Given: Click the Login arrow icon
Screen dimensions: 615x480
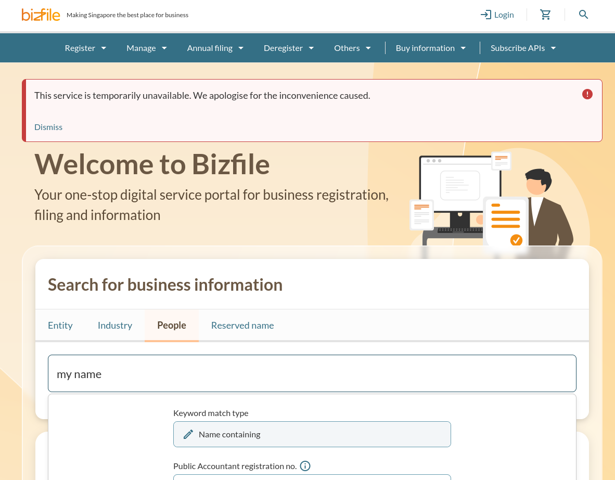Looking at the screenshot, I should [485, 15].
